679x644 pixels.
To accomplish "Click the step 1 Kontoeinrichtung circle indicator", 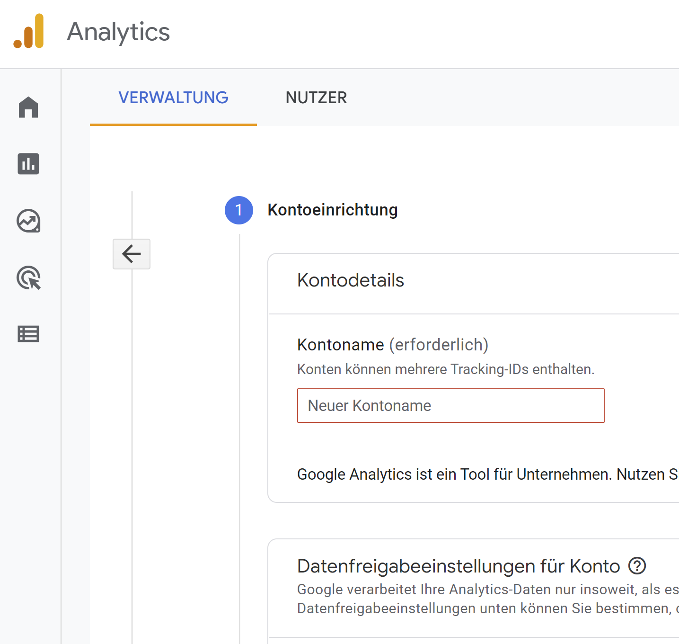I will [x=238, y=210].
